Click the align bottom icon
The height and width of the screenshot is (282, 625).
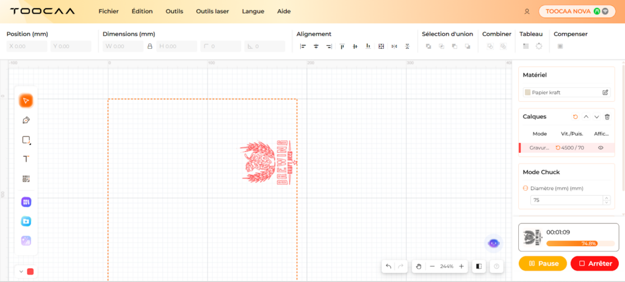click(368, 46)
